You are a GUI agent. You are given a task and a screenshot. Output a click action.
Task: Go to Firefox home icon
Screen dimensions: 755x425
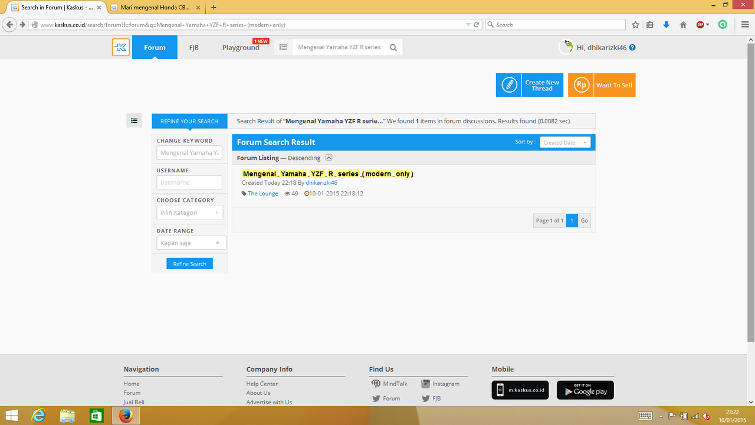[x=683, y=25]
